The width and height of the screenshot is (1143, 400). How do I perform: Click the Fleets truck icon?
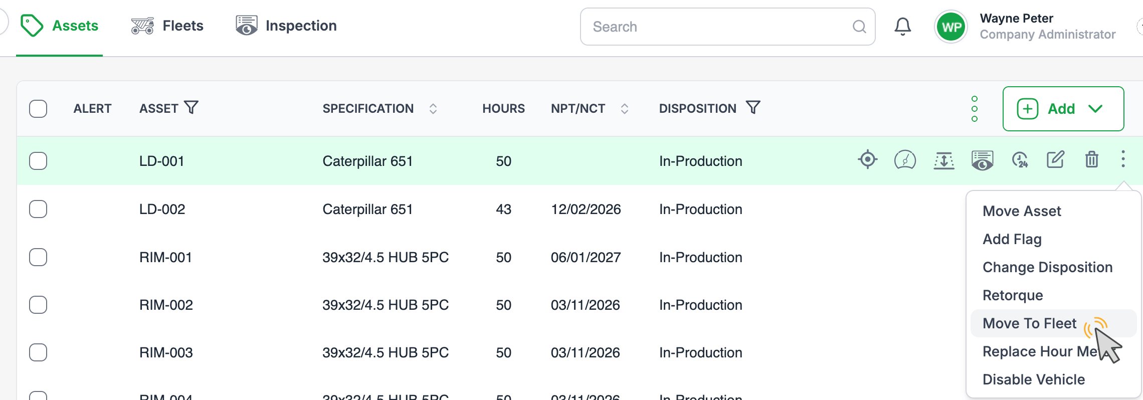click(142, 26)
